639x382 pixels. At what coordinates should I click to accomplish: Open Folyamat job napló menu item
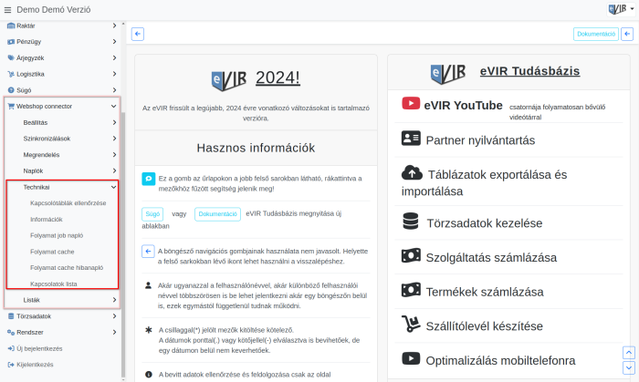coord(57,235)
